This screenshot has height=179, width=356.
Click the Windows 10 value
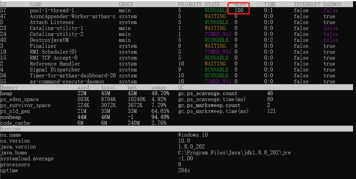coord(193,135)
